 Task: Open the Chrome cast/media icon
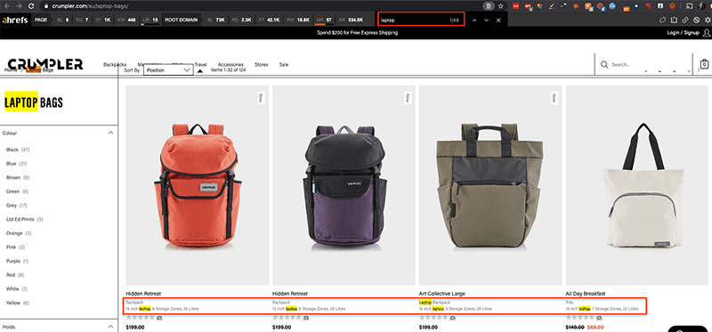[x=688, y=6]
